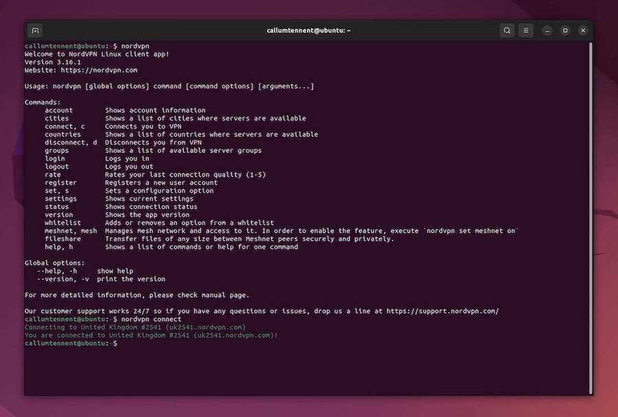The image size is (618, 417).
Task: Click the 'groups' command name
Action: point(57,150)
